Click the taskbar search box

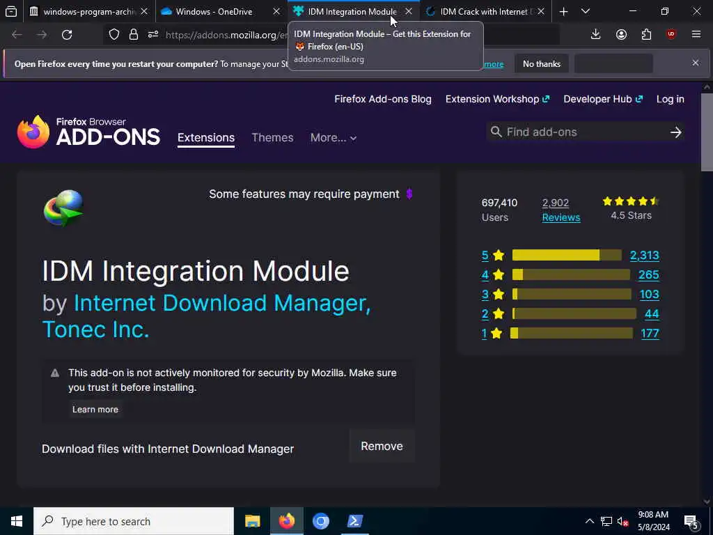coord(134,521)
